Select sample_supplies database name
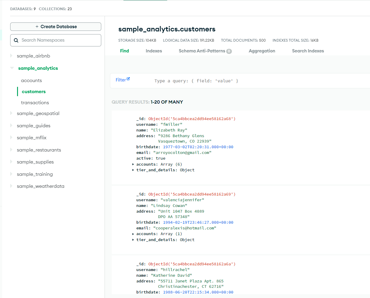 (x=35, y=162)
